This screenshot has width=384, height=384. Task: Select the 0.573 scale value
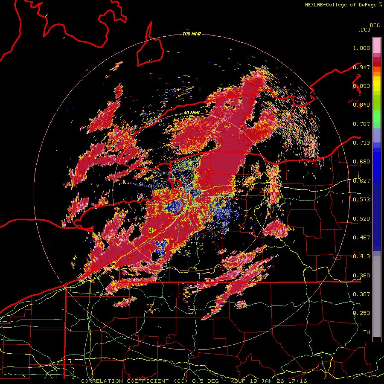pyautogui.click(x=361, y=200)
